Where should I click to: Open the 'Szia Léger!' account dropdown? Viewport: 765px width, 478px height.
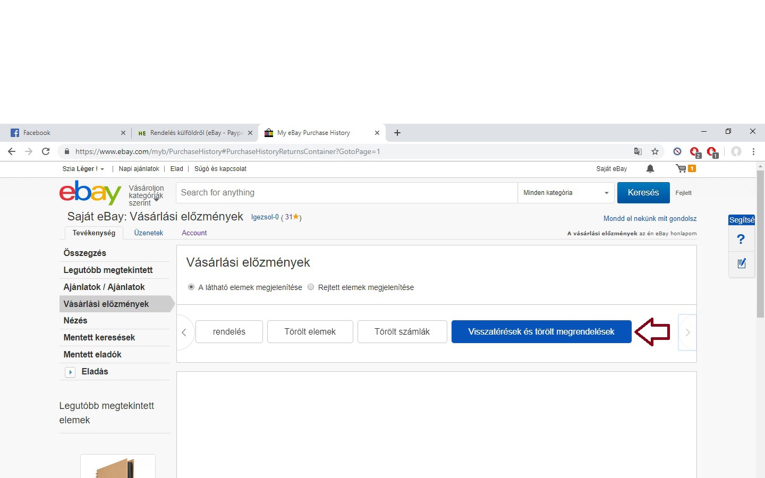tap(83, 169)
